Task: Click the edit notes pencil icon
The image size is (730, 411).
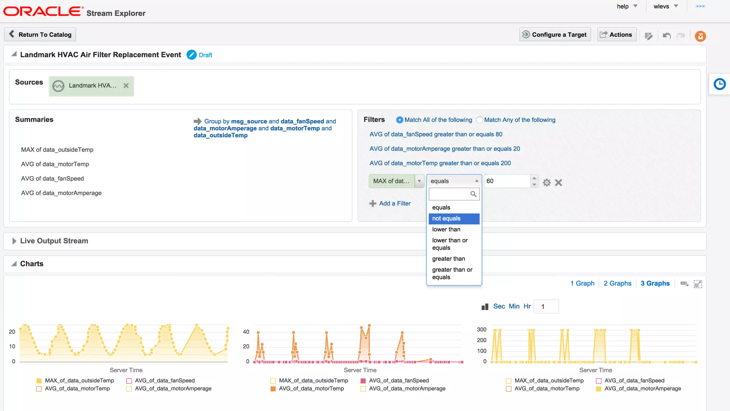Action: coord(648,36)
